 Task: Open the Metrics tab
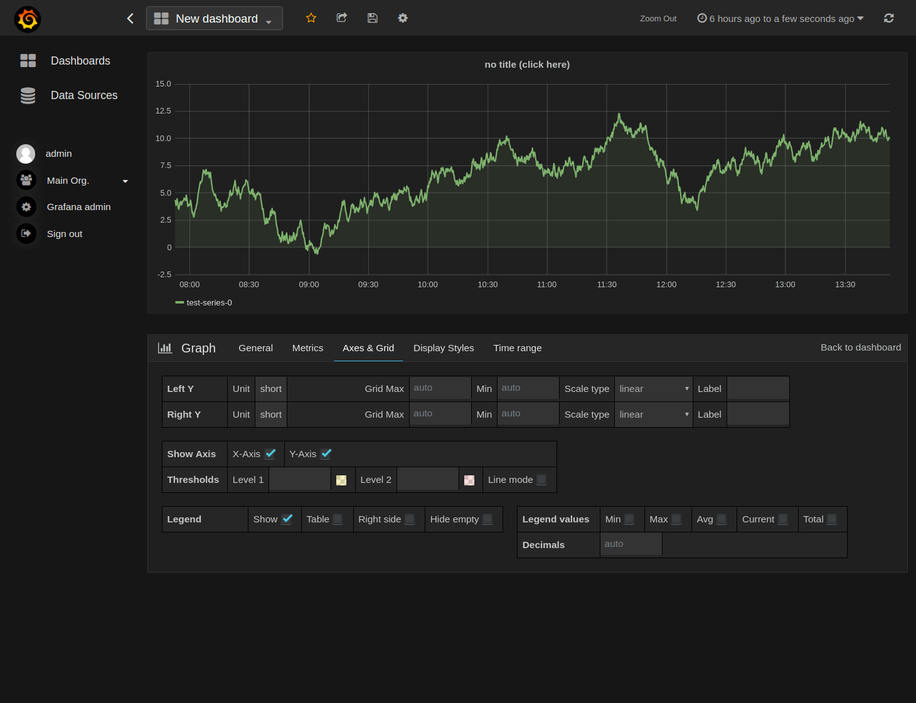click(x=307, y=347)
